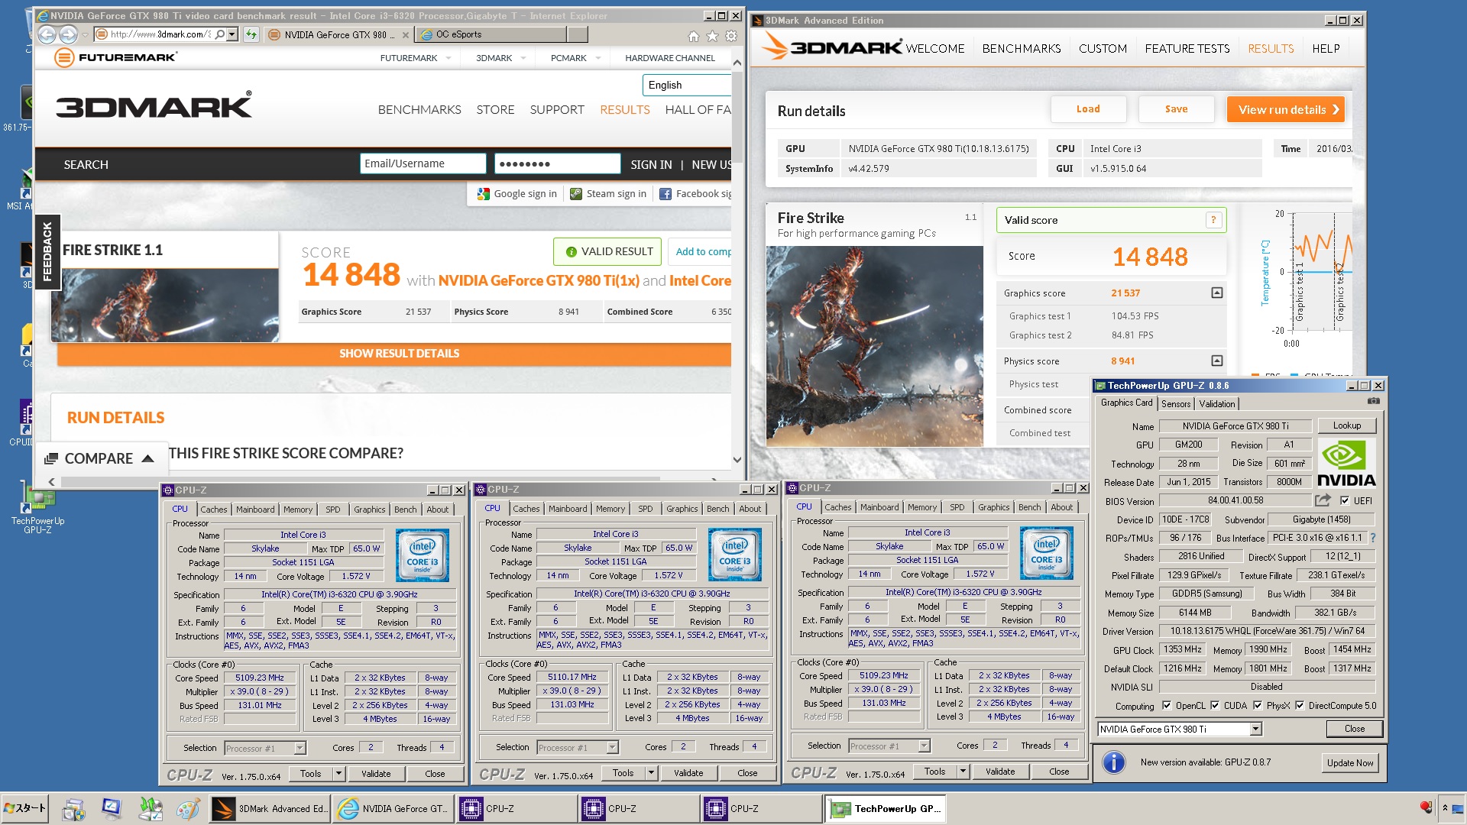Toggle OpenCL checkbox in GPU-Z
The image size is (1467, 825).
(x=1166, y=706)
